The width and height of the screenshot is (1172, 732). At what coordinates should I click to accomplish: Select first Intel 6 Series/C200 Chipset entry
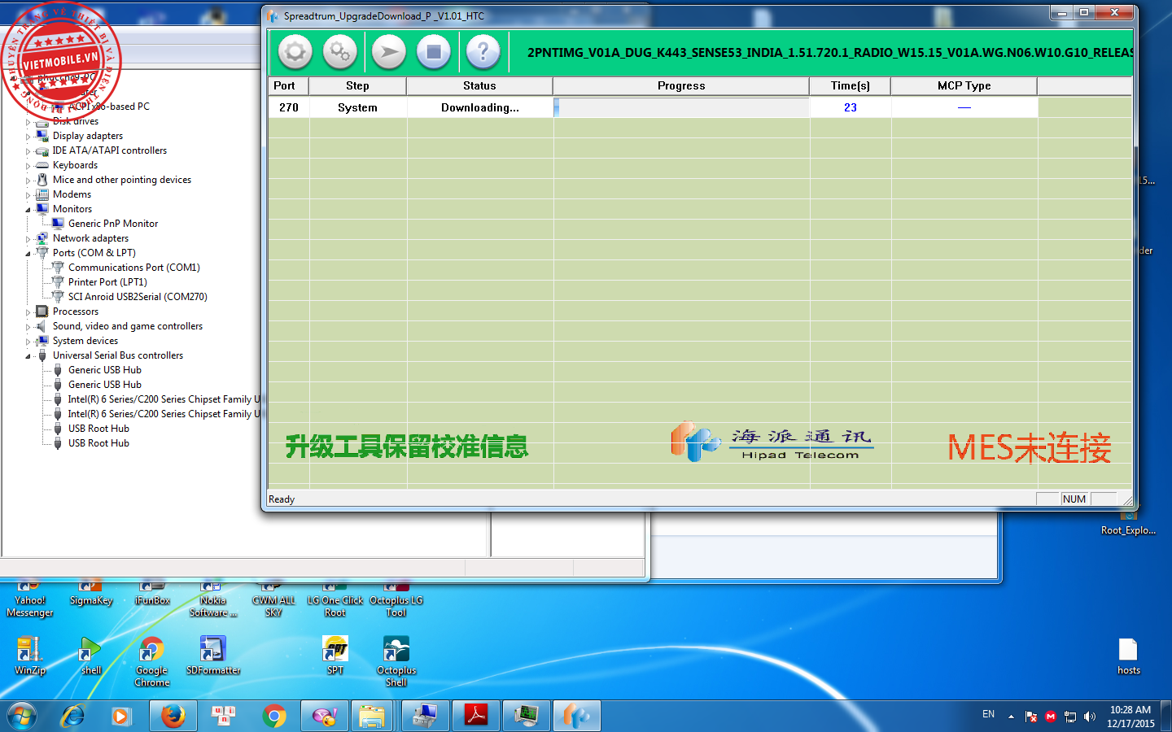(164, 399)
